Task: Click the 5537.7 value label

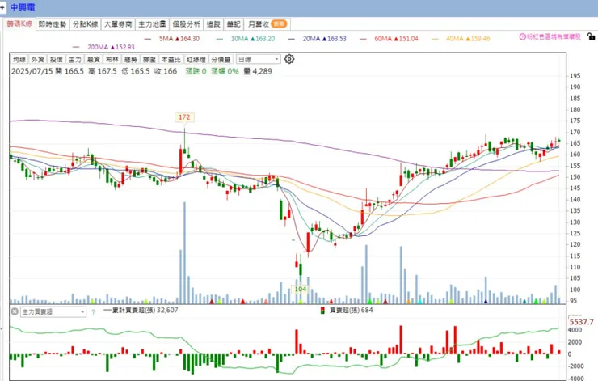Action: 582,322
